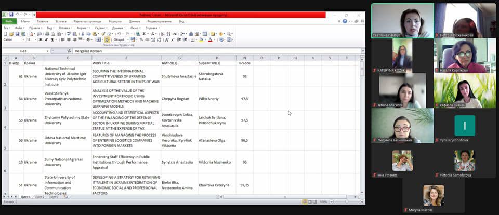Image resolution: width=499 pixels, height=215 pixels.
Task: Click the Insert function fx icon
Action: [x=69, y=51]
